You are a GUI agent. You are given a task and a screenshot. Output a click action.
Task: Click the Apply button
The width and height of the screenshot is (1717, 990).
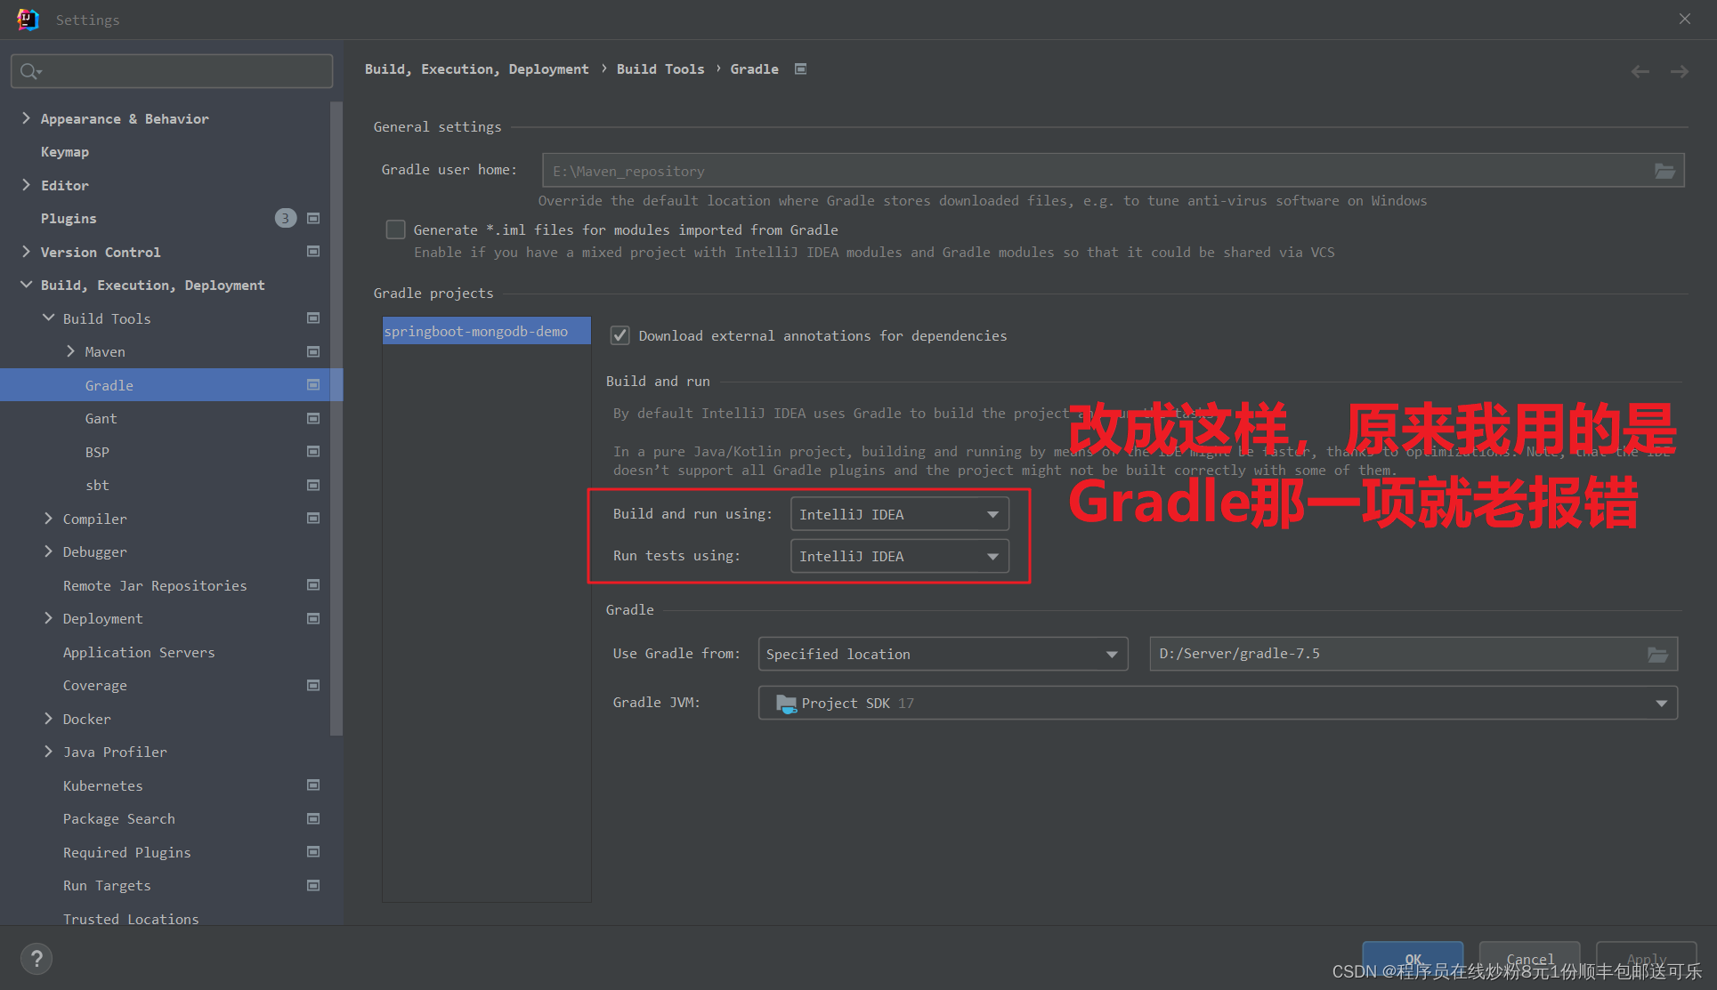click(1647, 959)
